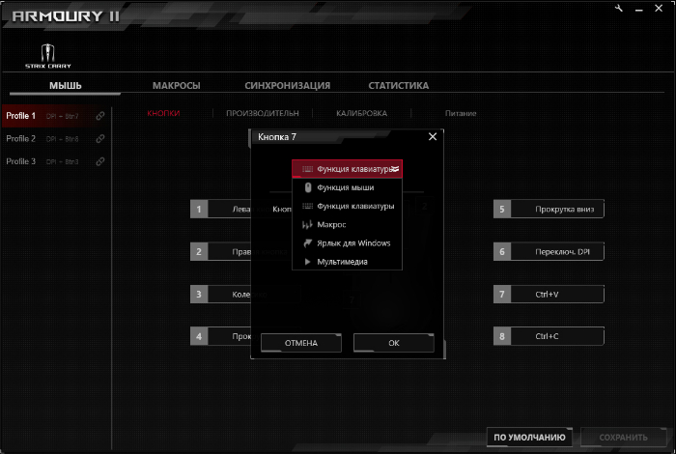Select the ПРОИЗВОДИТЕЛЬН sub-tab
This screenshot has width=676, height=454.
click(x=263, y=113)
